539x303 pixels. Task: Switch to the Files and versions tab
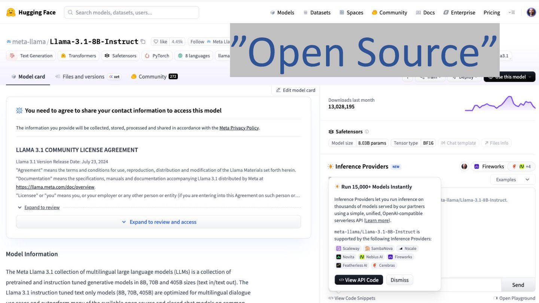point(88,77)
